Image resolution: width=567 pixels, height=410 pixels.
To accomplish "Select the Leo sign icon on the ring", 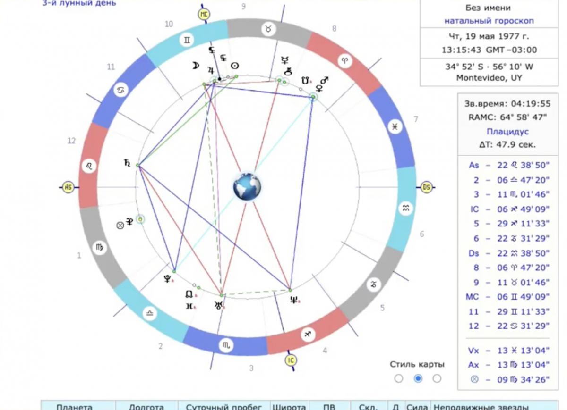I will pyautogui.click(x=88, y=166).
